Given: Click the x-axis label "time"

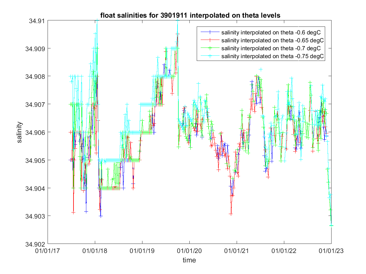Looking at the screenshot, I should 189,260.
